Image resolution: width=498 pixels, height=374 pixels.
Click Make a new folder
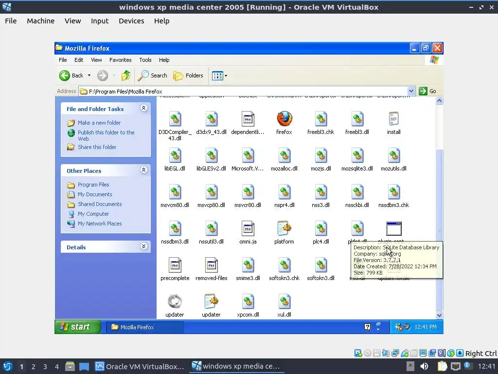99,123
